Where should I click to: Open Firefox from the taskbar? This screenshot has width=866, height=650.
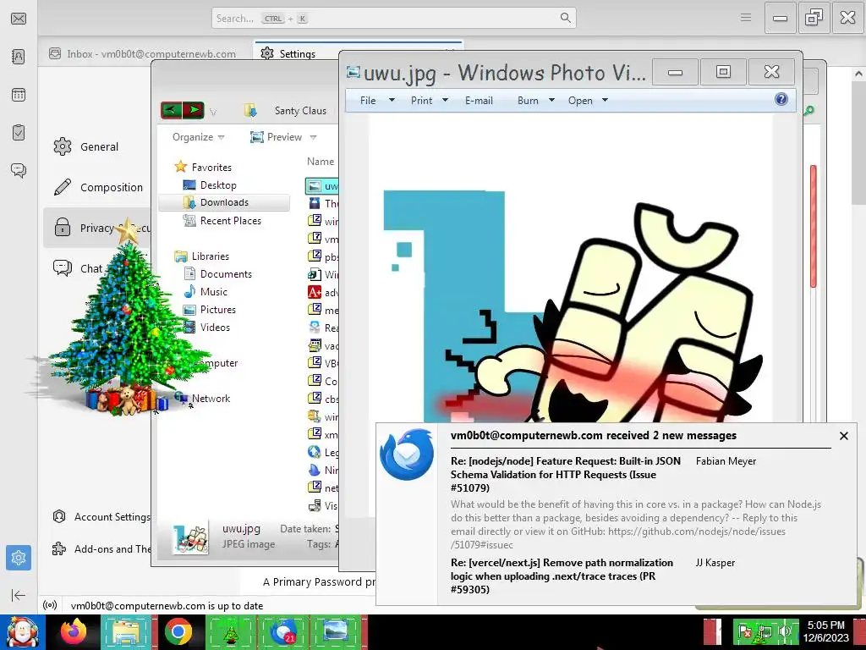pyautogui.click(x=74, y=631)
